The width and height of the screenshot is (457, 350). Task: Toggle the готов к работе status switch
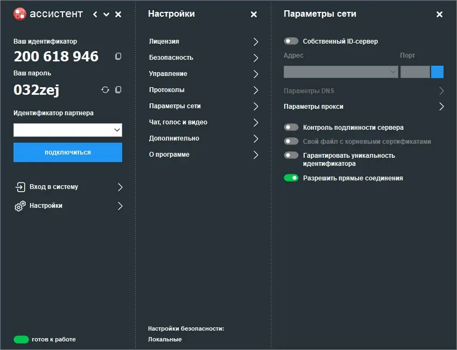click(20, 339)
